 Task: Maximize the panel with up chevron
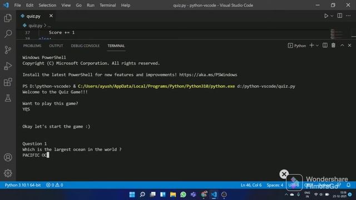pyautogui.click(x=342, y=46)
